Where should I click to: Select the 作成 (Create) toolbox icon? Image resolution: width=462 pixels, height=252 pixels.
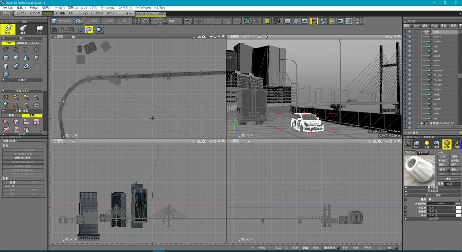(8, 29)
